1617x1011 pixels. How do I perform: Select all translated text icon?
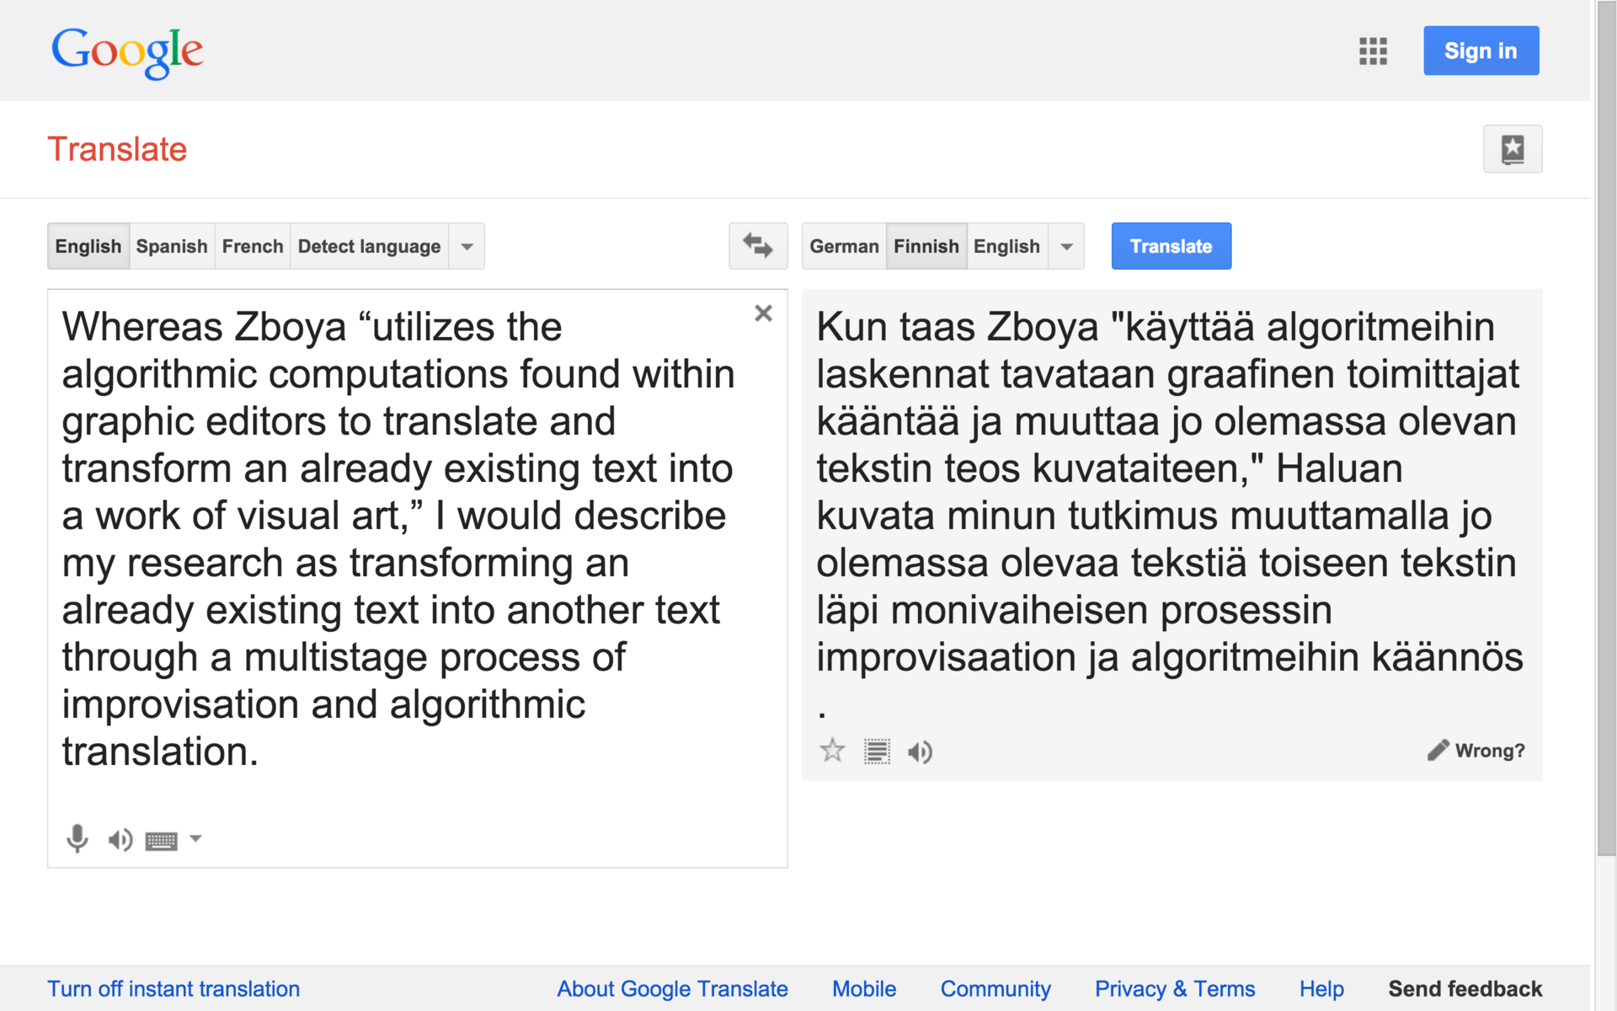pos(877,751)
